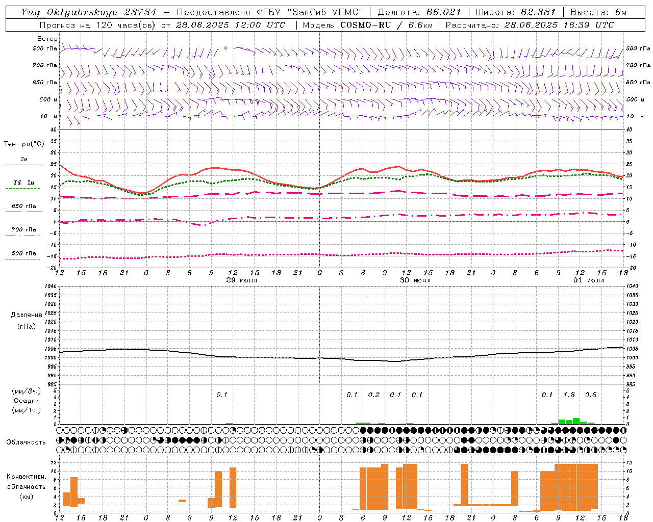Click the Высота: 6м value
The image size is (653, 522).
click(598, 12)
